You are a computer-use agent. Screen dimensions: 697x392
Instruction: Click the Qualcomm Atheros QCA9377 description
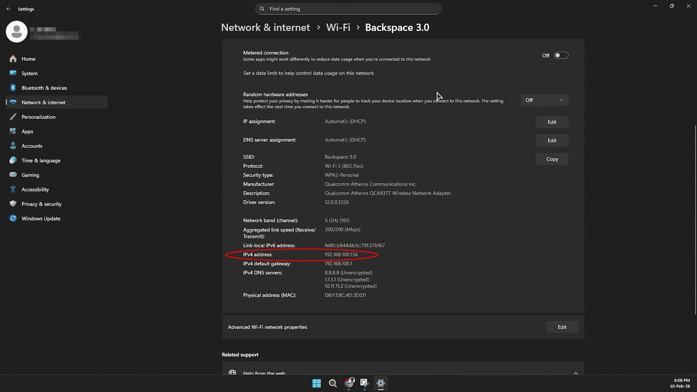click(x=388, y=193)
